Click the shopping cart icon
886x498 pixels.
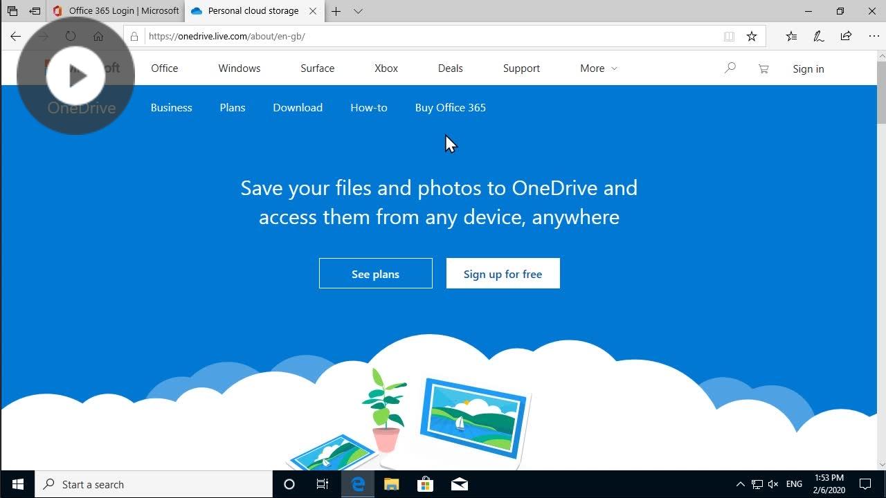coord(763,68)
